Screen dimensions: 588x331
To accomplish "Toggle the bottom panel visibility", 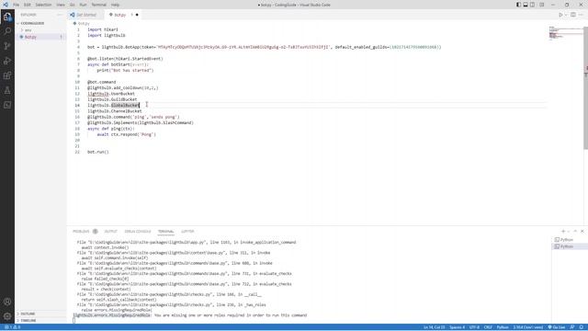I will [526, 5].
